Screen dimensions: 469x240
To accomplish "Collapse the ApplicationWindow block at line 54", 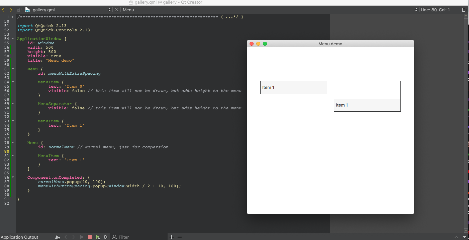I will pos(13,39).
